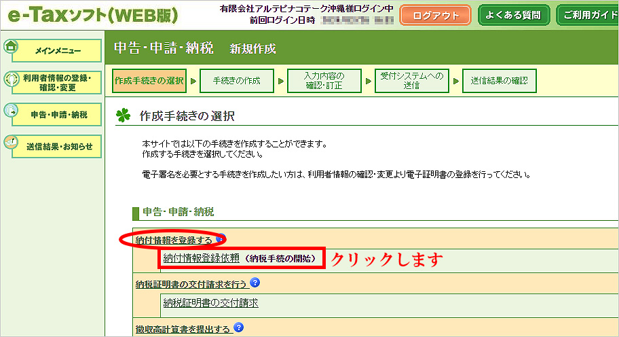Click help icon next to 納税証明書の交付請求を行う
The height and width of the screenshot is (337, 619).
(255, 283)
